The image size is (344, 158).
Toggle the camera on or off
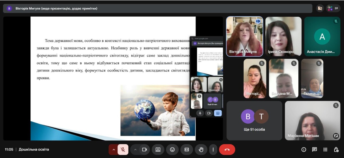[x=144, y=150]
